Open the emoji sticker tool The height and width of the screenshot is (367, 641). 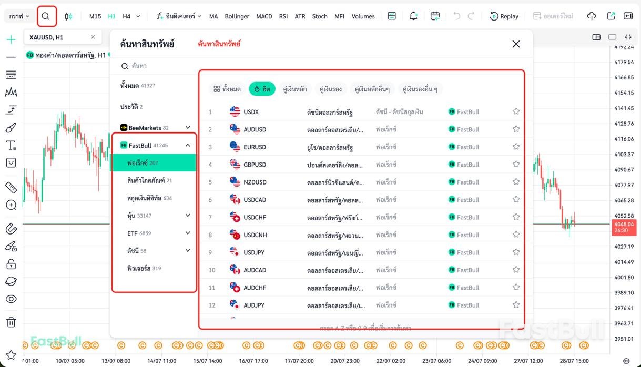tap(11, 162)
